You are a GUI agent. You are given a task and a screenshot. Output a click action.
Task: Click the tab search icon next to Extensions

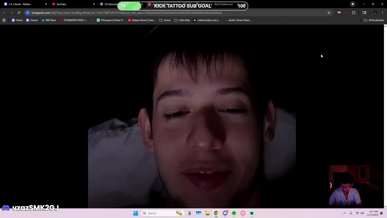[x=364, y=13]
